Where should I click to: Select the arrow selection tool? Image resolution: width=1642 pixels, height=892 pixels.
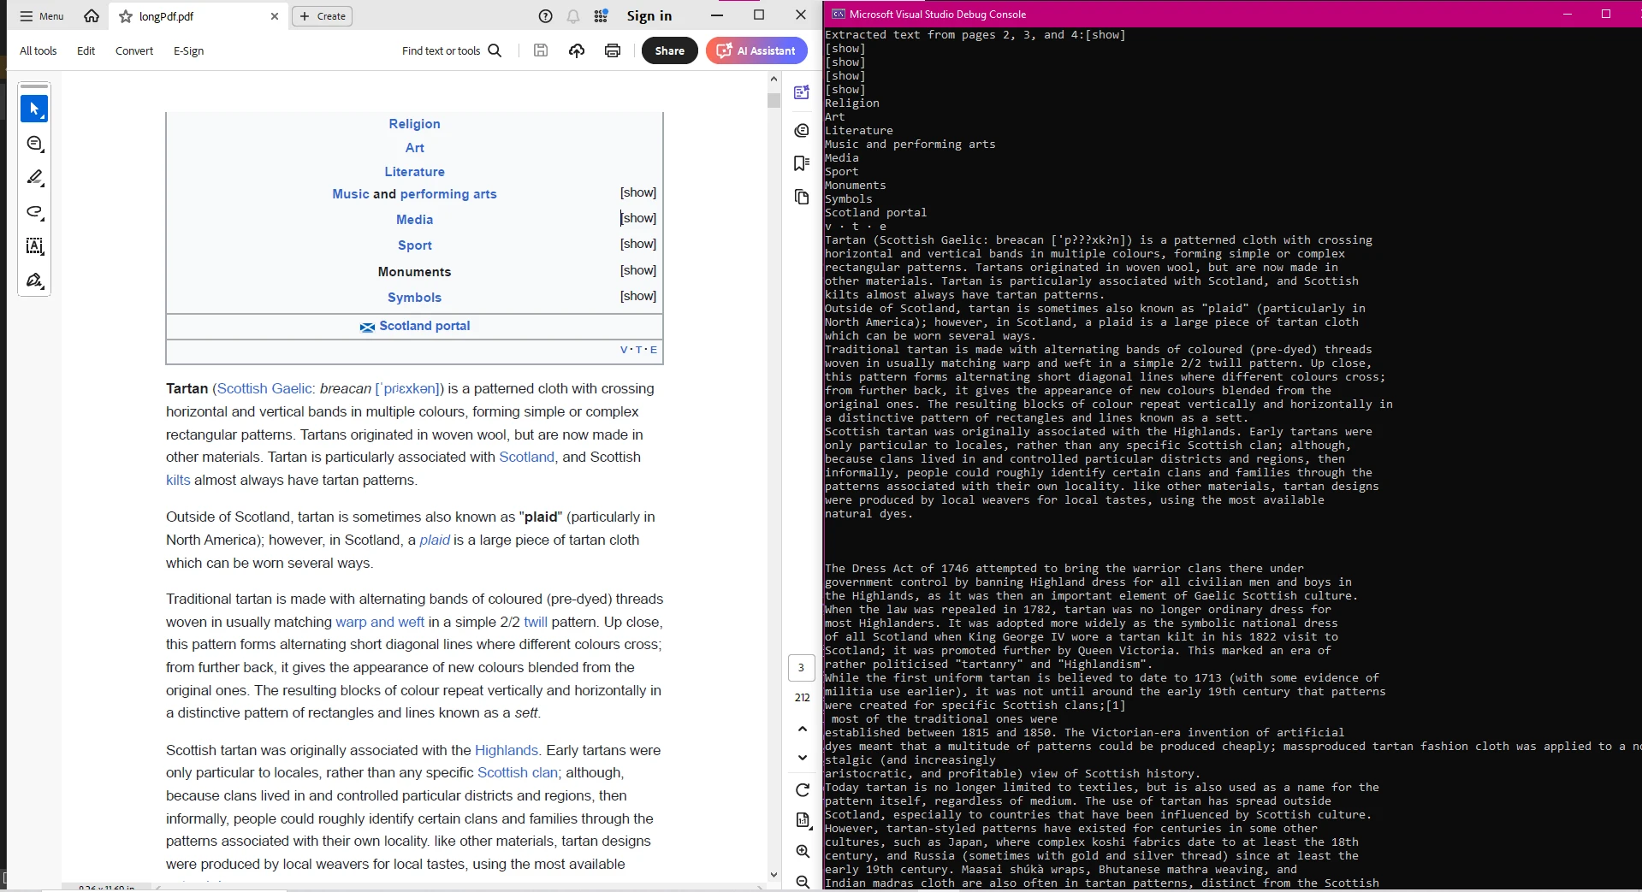click(34, 109)
